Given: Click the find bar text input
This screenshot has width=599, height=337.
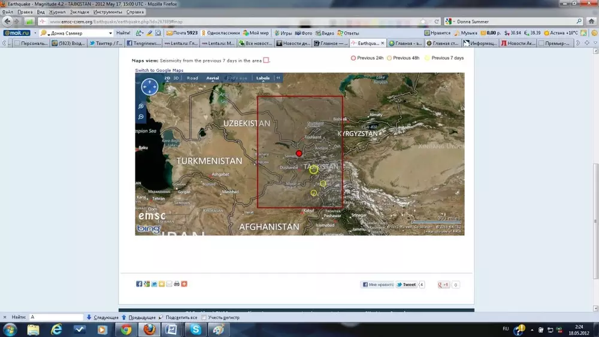Looking at the screenshot, I should pyautogui.click(x=56, y=317).
